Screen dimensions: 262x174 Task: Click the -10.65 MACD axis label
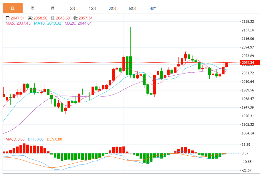[247, 162]
